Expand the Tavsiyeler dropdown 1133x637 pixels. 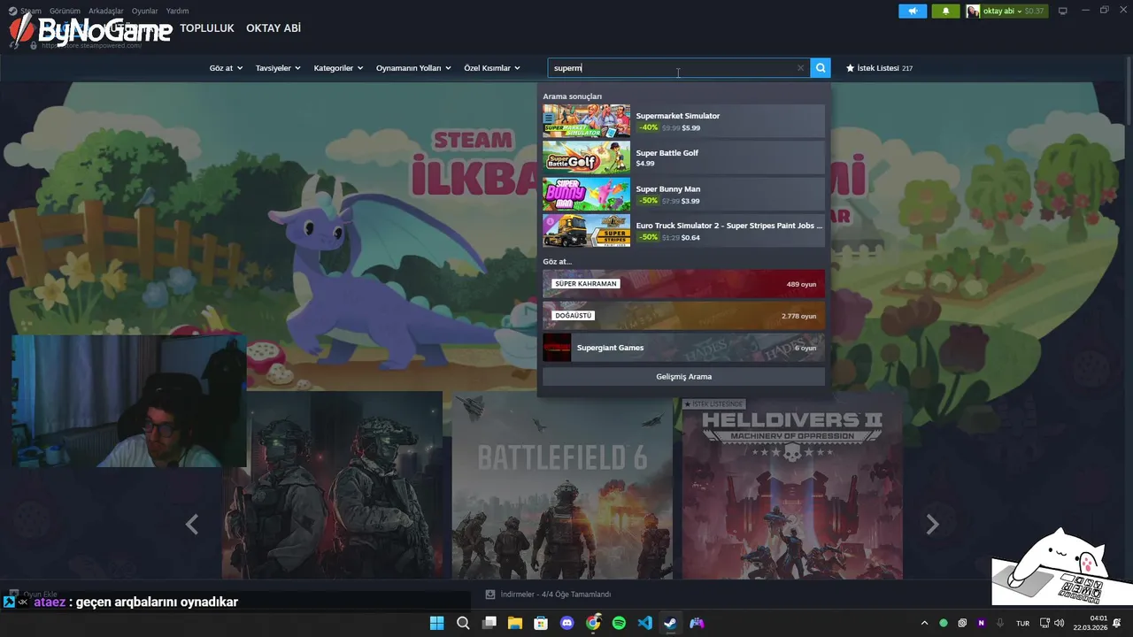pos(278,68)
